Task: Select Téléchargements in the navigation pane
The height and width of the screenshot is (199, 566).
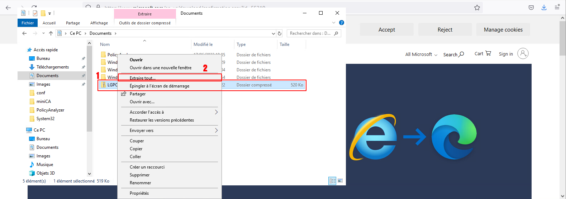Action: point(52,67)
